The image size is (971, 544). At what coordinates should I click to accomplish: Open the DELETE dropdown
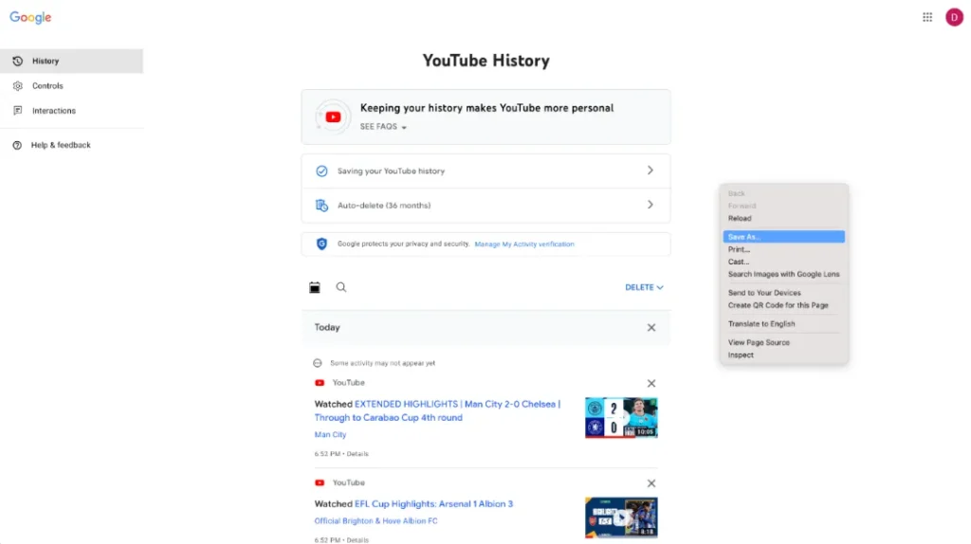(644, 287)
